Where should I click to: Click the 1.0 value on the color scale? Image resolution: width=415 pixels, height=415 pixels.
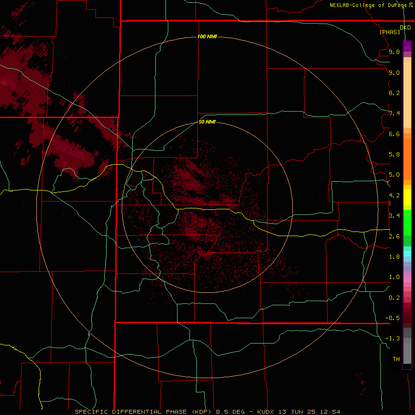coord(394,277)
